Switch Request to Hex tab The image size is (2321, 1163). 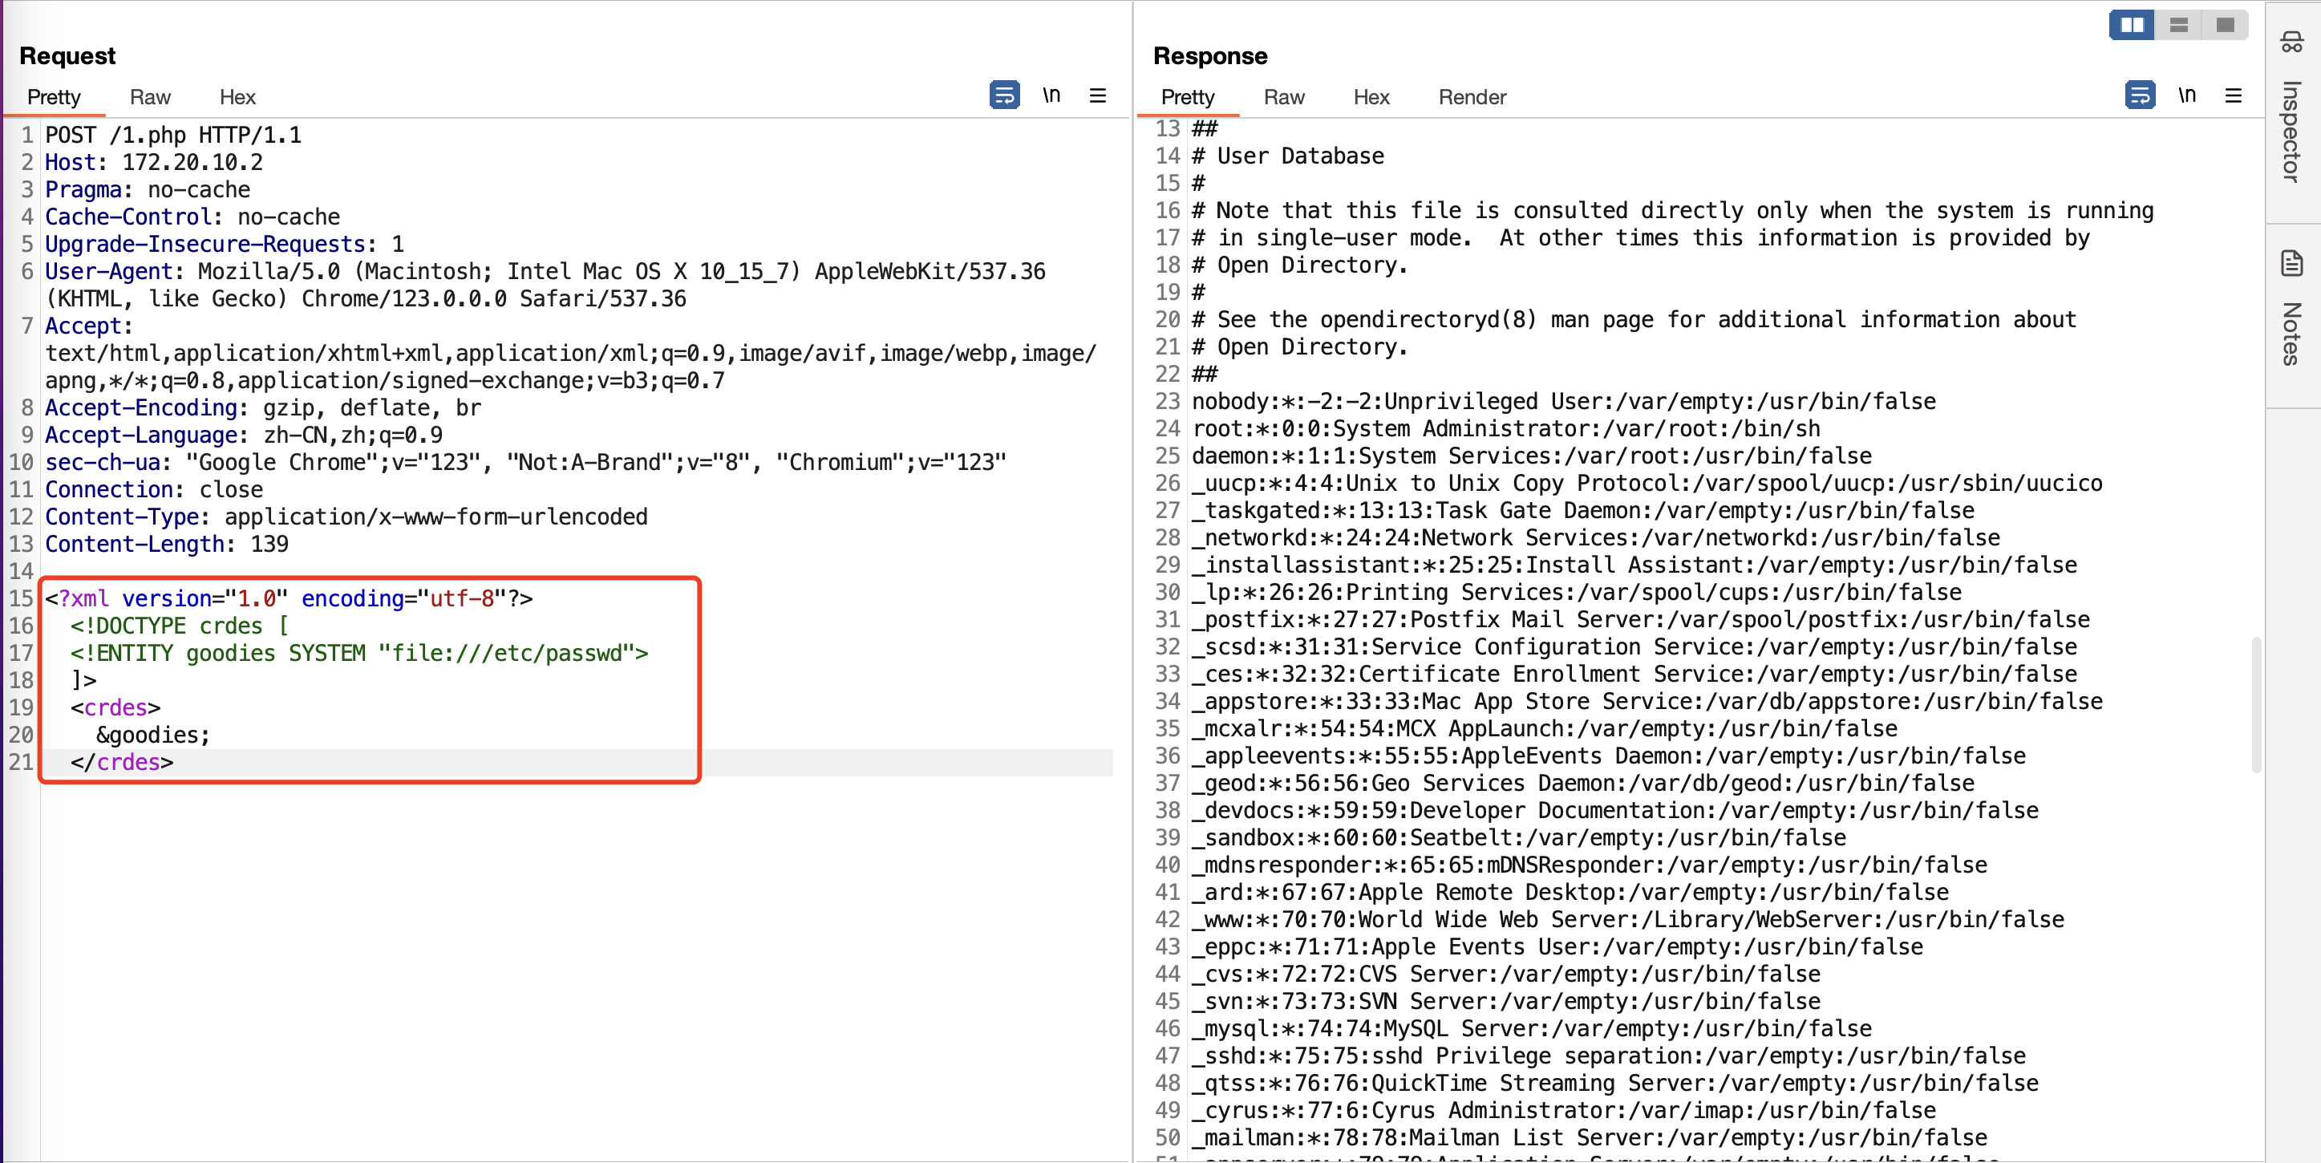click(237, 96)
